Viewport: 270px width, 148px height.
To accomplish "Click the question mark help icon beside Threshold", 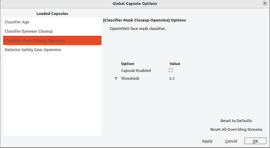I will (x=116, y=79).
